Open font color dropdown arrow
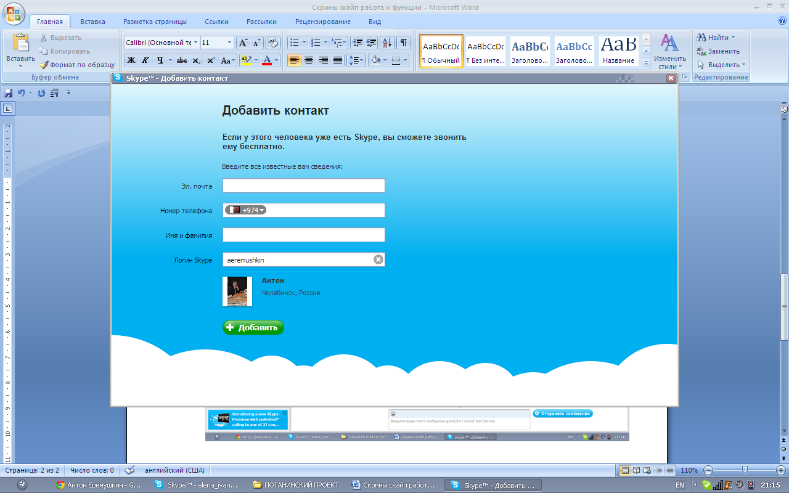 pos(277,60)
